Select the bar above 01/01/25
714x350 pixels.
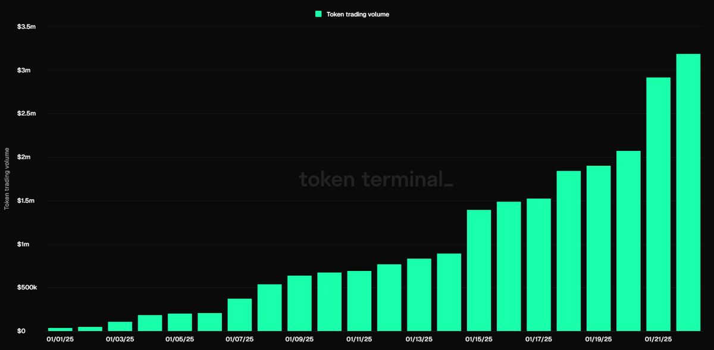tap(60, 329)
